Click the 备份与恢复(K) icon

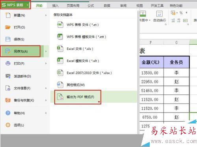pos(8,100)
